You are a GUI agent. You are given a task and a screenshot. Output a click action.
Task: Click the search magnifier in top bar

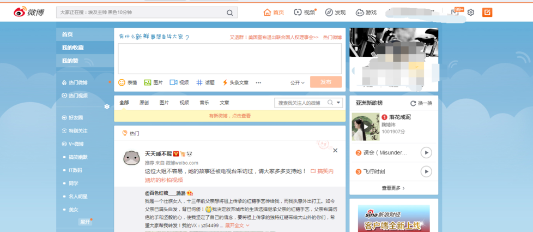point(230,13)
